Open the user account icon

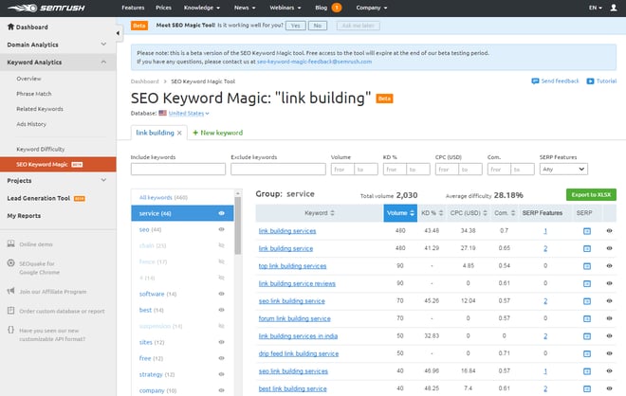(x=614, y=8)
